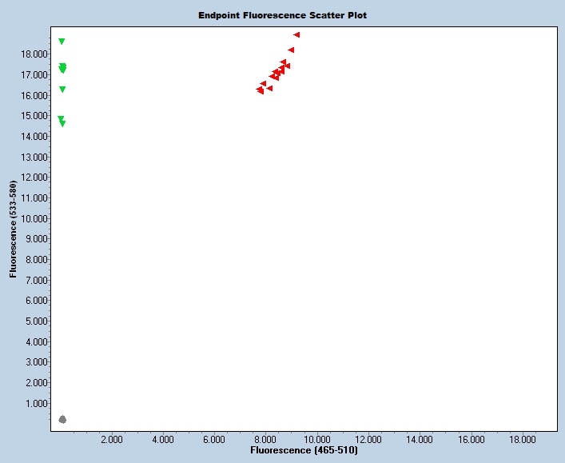Select the second-highest red triangle marker

click(291, 50)
